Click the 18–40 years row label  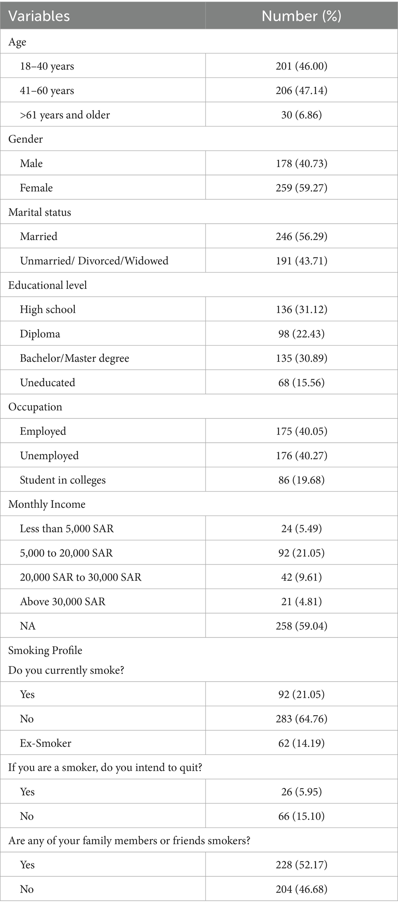(47, 66)
